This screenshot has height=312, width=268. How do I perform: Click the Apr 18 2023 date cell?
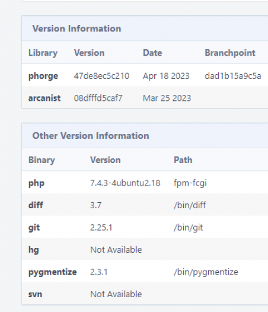point(166,76)
